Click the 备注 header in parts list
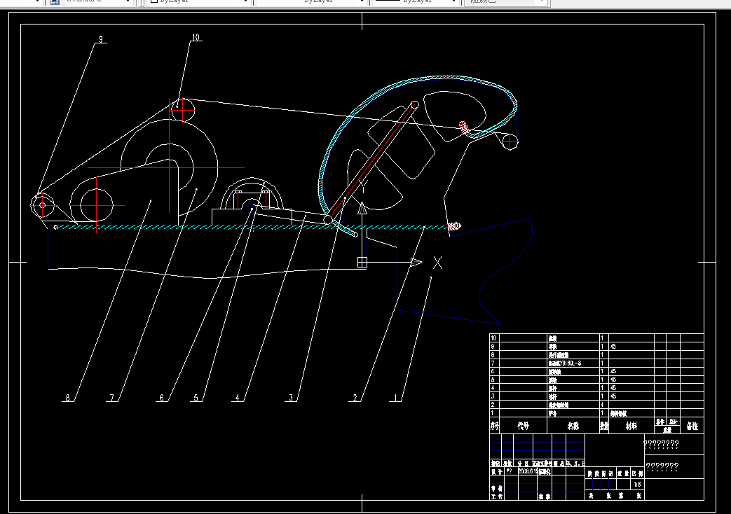Image resolution: width=731 pixels, height=514 pixels. click(x=692, y=426)
